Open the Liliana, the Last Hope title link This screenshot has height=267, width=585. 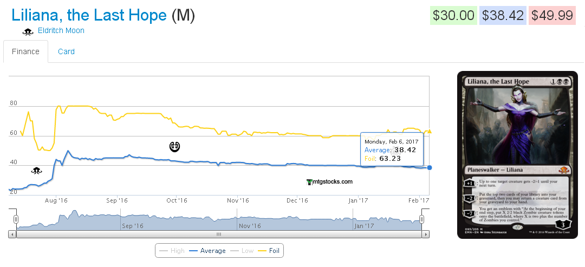coord(89,15)
